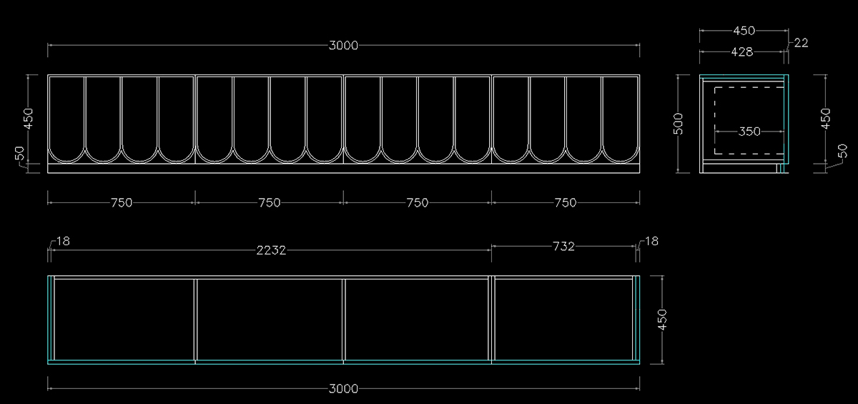Click the 2232 dimension text
The image size is (858, 404).
pos(272,250)
